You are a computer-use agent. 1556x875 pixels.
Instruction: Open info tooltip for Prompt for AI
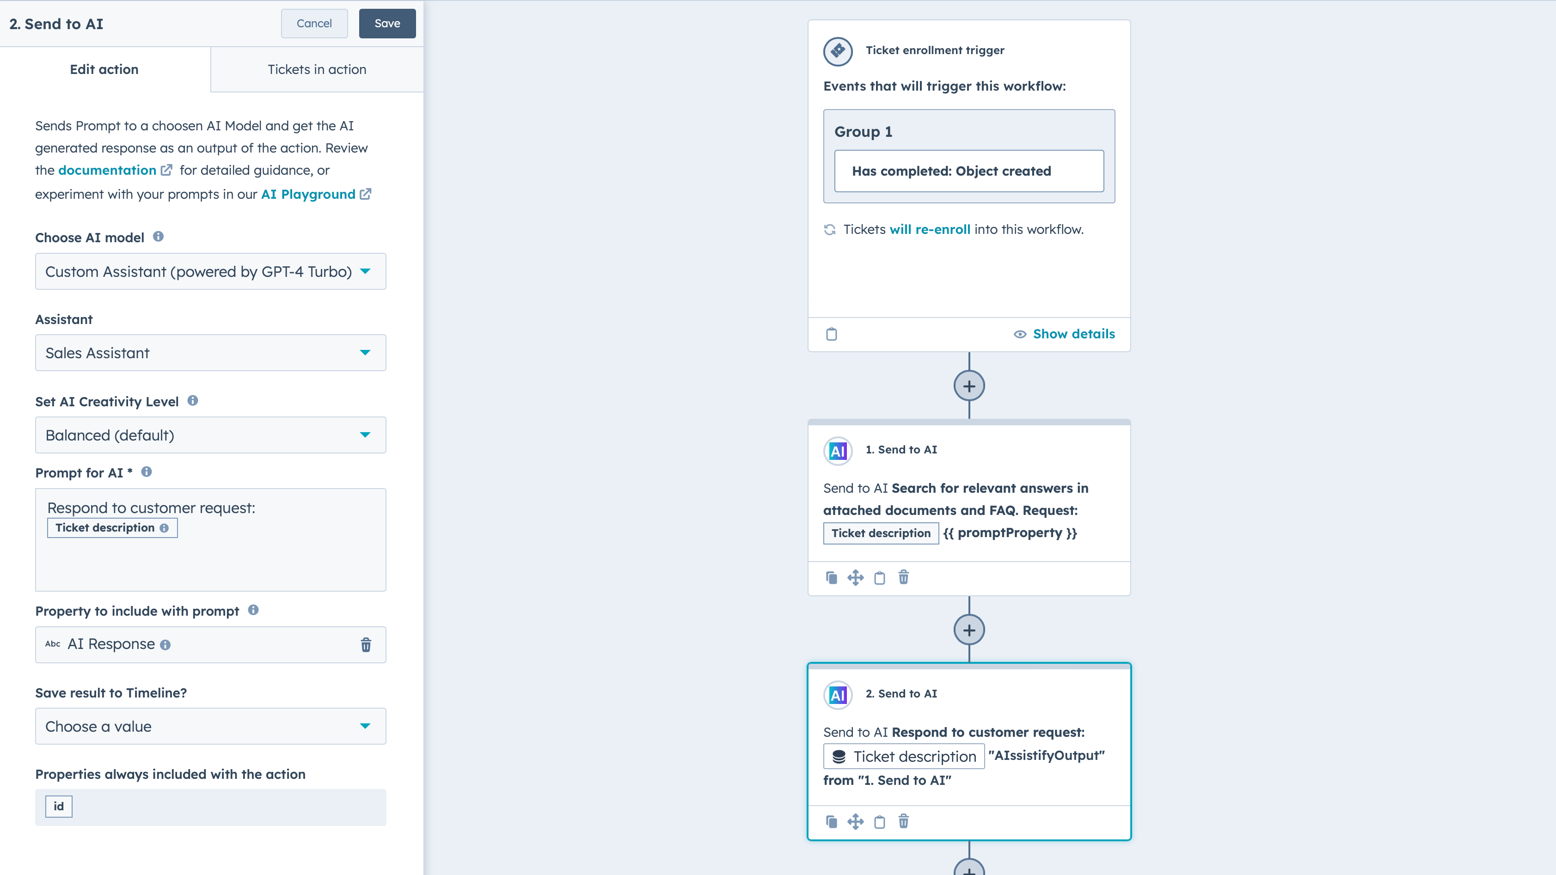click(146, 471)
